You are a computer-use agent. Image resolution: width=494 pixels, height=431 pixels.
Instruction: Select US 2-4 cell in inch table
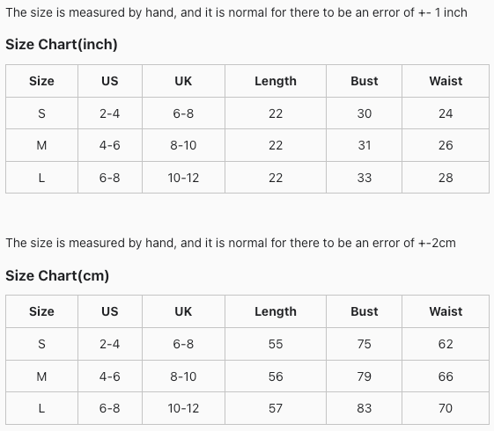pos(110,113)
